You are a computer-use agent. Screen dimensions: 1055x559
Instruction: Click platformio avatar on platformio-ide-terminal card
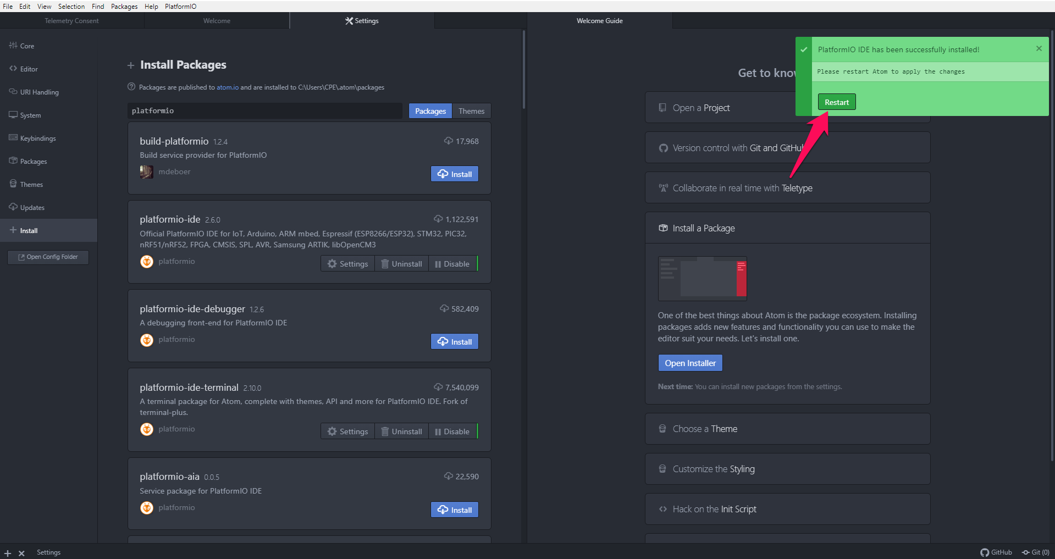147,429
